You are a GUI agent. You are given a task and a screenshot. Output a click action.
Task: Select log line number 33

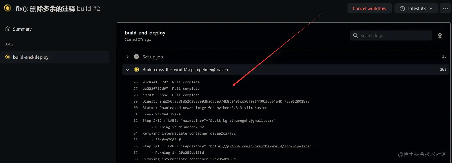pyautogui.click(x=135, y=127)
